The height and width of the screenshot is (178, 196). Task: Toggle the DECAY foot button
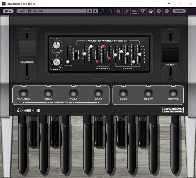148,93
